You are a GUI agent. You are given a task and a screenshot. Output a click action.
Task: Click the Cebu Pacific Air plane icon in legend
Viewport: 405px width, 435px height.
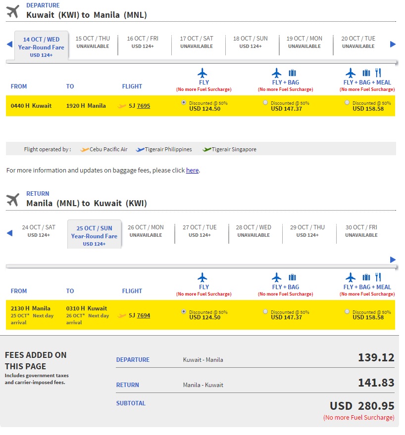click(x=85, y=149)
